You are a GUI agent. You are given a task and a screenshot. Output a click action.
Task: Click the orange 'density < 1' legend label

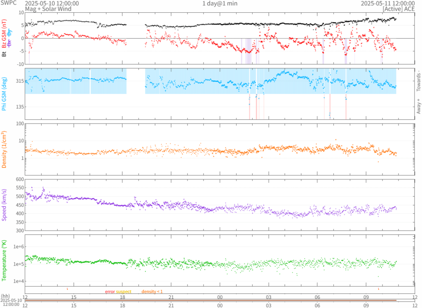tap(152, 292)
